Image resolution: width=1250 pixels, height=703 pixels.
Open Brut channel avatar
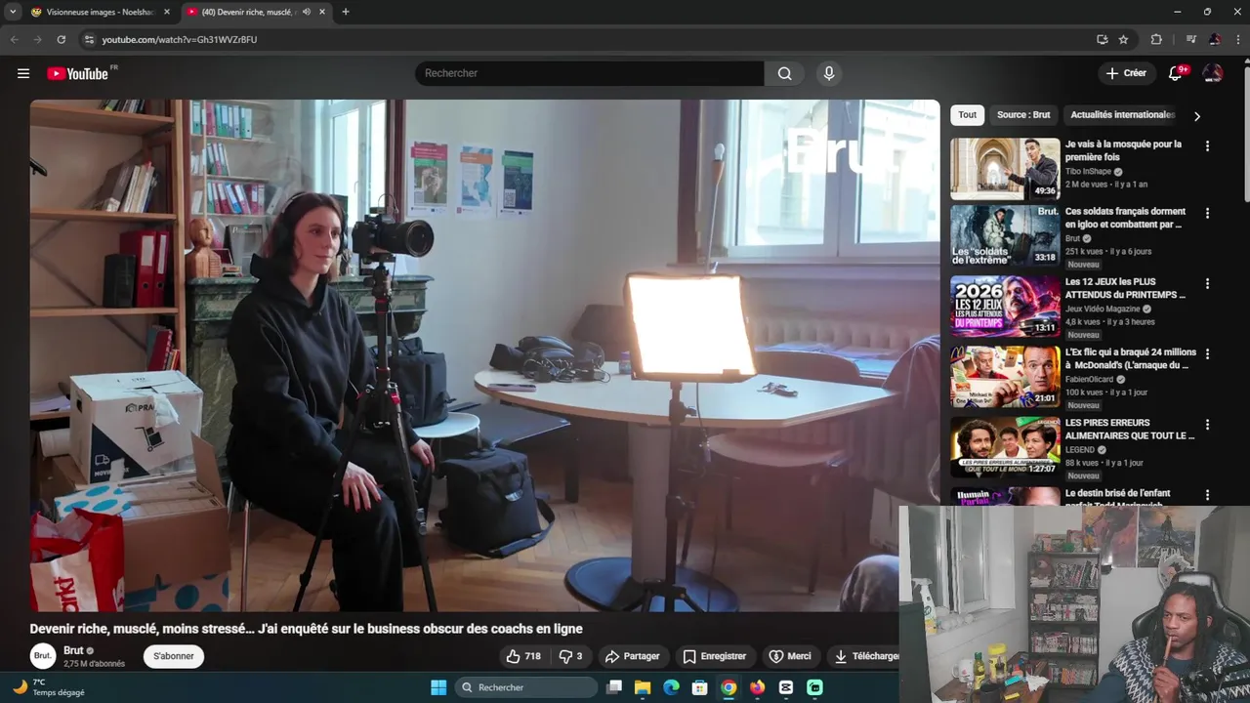[42, 656]
